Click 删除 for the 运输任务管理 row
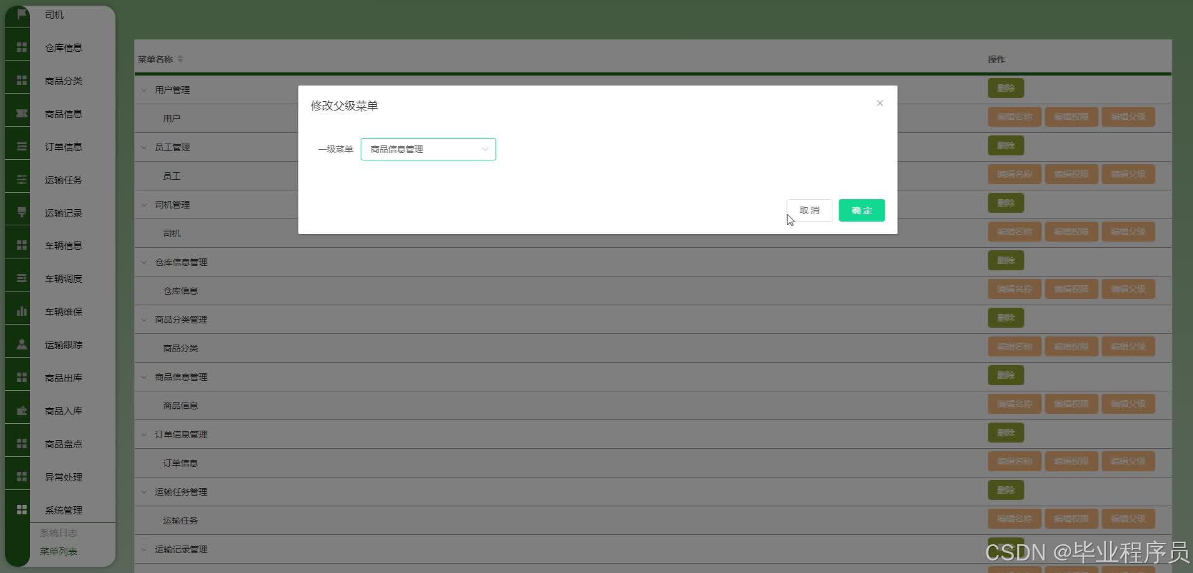1193x573 pixels. pos(1006,490)
